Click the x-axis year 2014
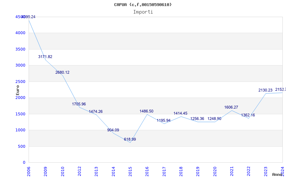 pyautogui.click(x=113, y=172)
